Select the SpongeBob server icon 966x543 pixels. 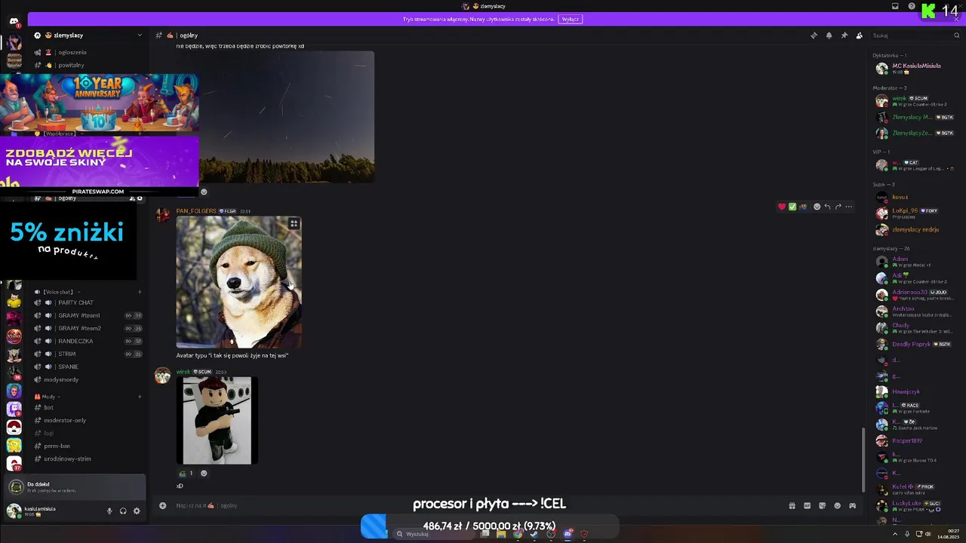[14, 445]
